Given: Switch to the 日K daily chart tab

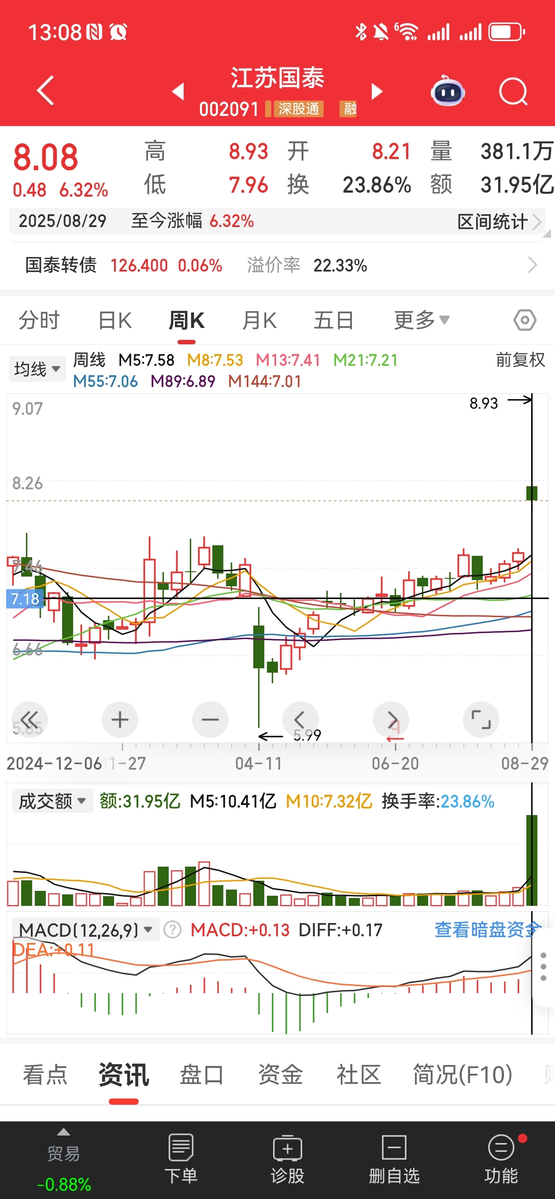Looking at the screenshot, I should tap(115, 320).
